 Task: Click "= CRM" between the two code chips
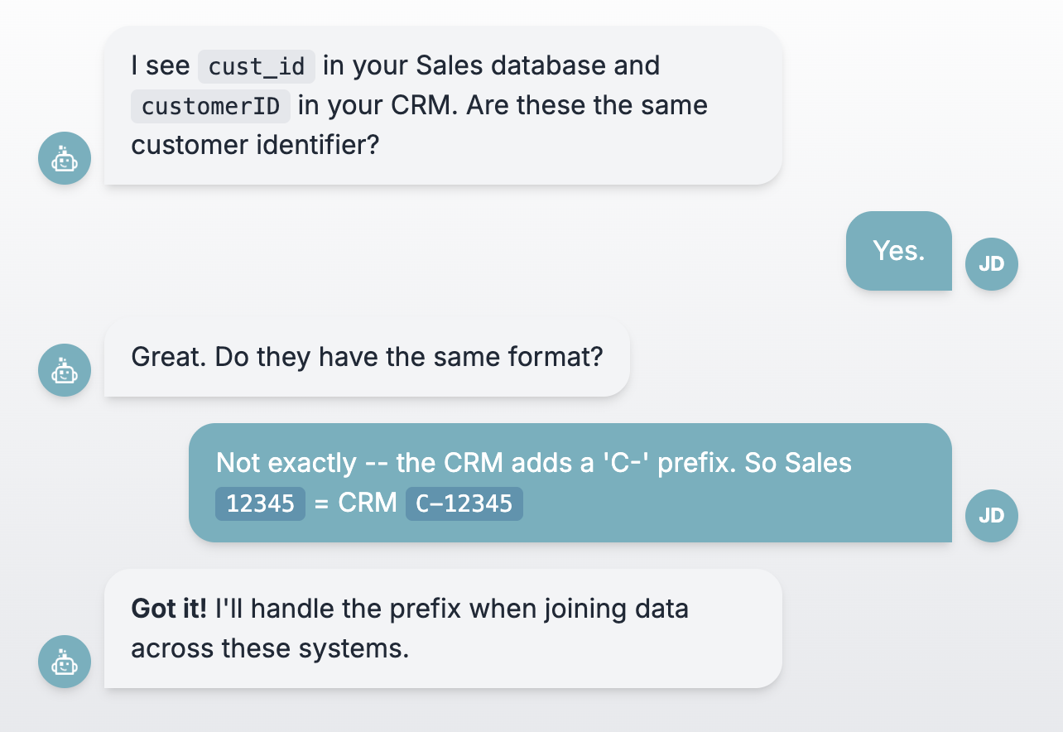click(x=355, y=503)
